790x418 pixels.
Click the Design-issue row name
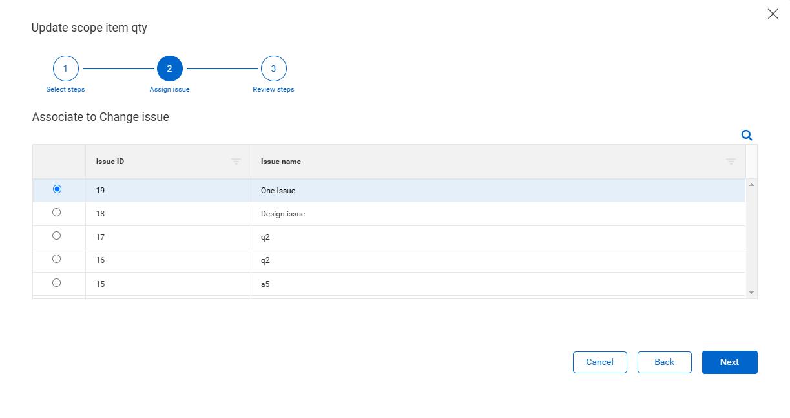pyautogui.click(x=283, y=214)
